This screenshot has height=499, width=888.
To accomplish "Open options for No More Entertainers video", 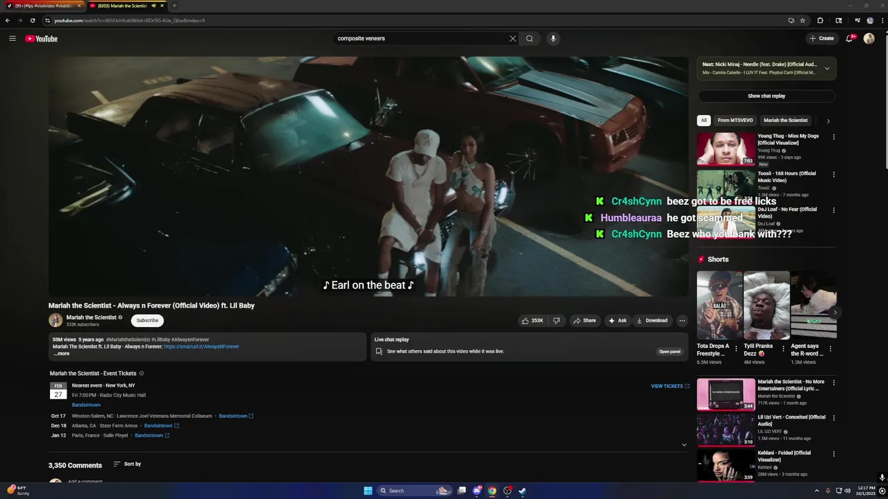I will click(834, 383).
